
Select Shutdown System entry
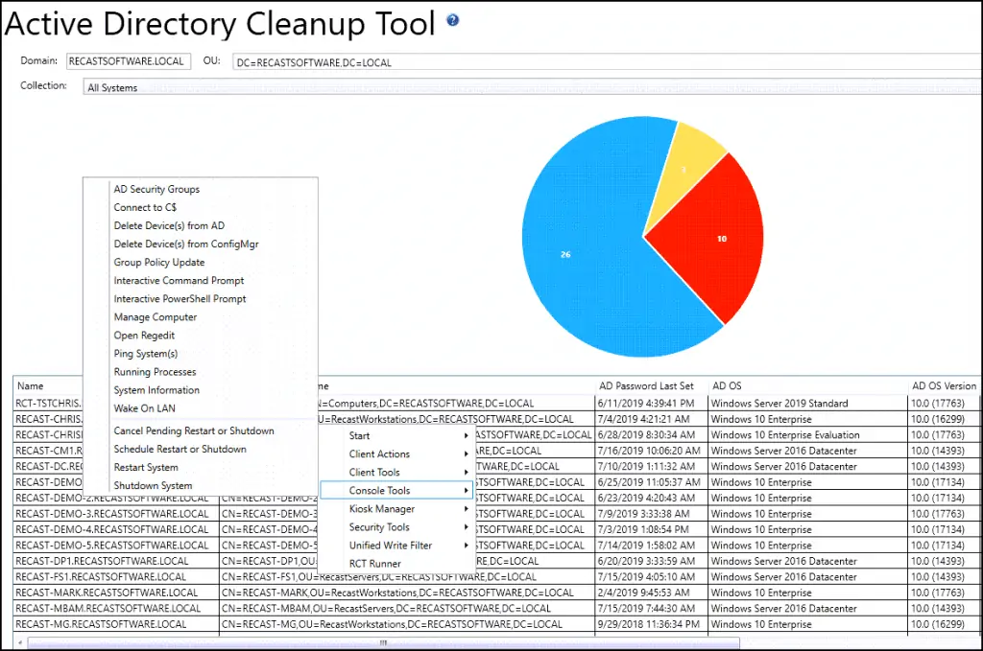pyautogui.click(x=153, y=485)
